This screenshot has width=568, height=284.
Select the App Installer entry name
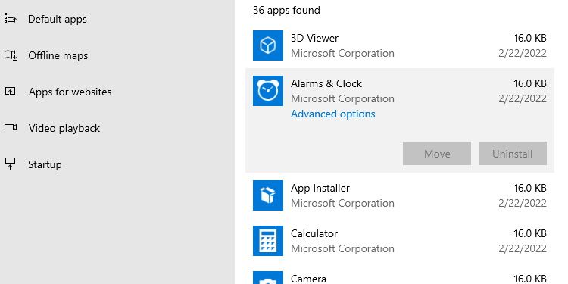coord(320,188)
